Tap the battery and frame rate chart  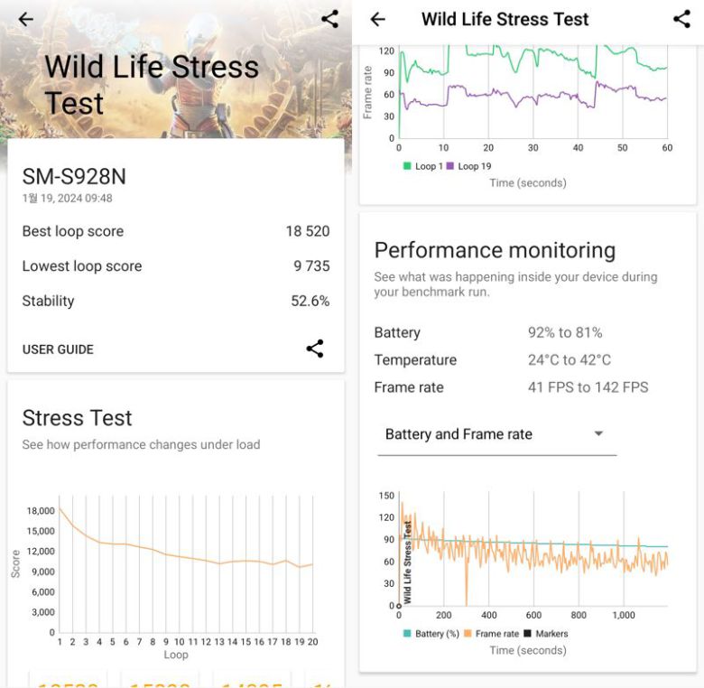(x=533, y=551)
